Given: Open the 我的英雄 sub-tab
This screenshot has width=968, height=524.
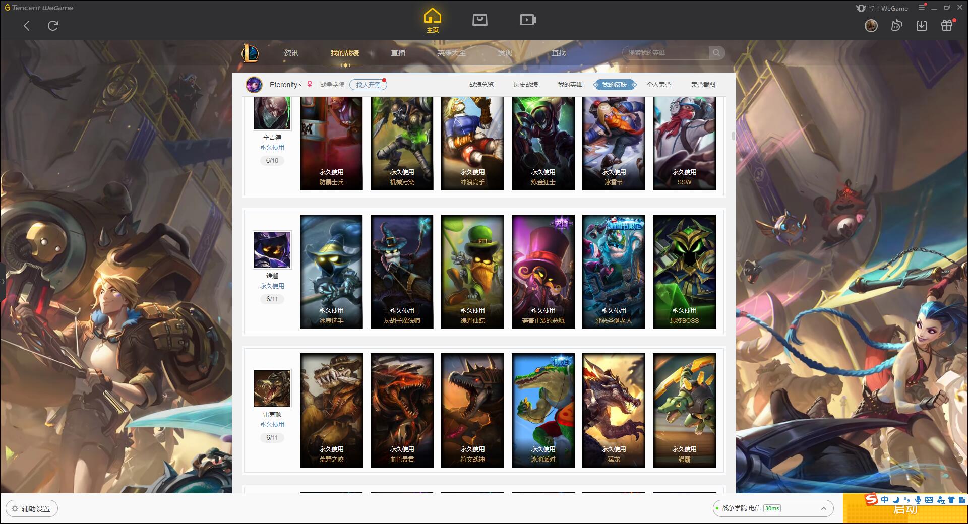Looking at the screenshot, I should click(570, 85).
